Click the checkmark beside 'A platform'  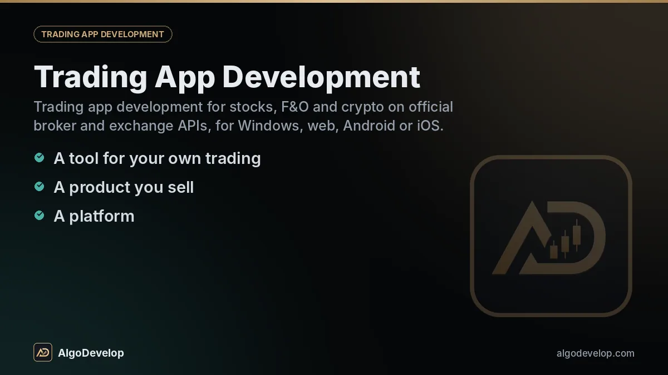(40, 216)
